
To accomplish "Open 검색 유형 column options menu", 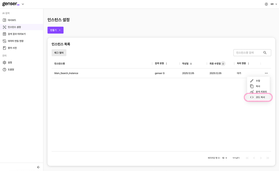I will 166,64.
